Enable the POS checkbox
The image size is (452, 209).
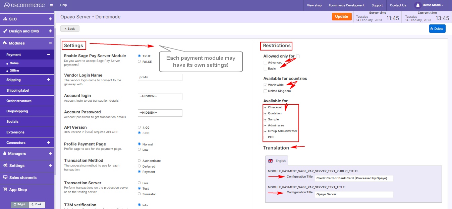click(x=266, y=137)
